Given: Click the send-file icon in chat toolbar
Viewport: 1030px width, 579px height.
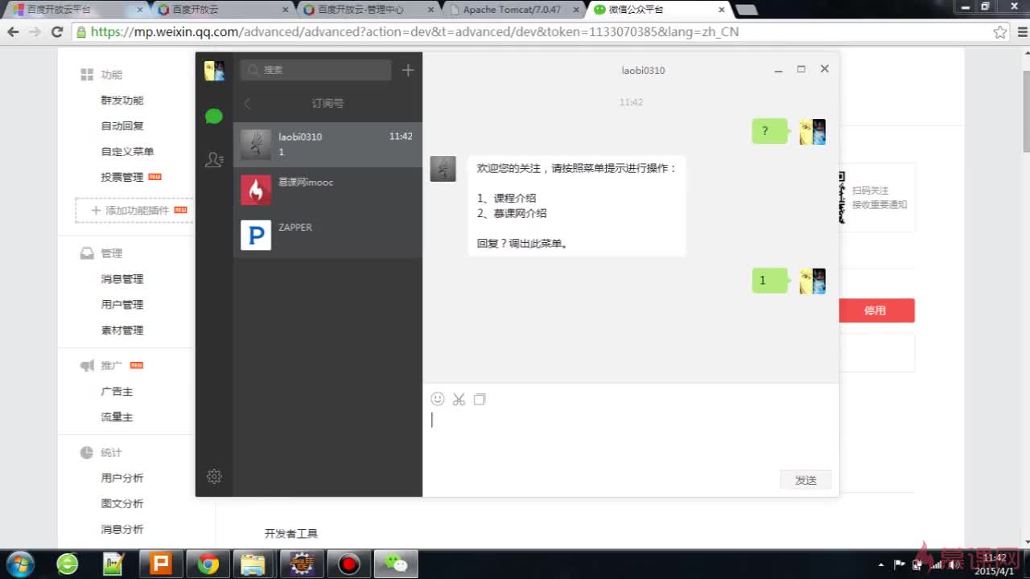Looking at the screenshot, I should pyautogui.click(x=480, y=399).
